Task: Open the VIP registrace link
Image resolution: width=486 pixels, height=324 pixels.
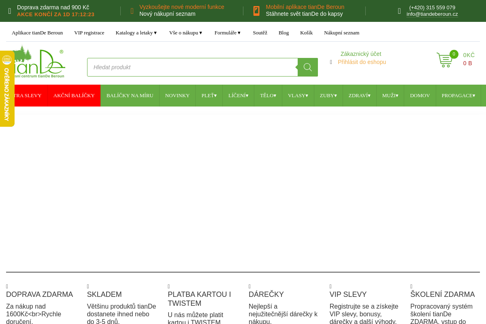Action: [x=89, y=33]
